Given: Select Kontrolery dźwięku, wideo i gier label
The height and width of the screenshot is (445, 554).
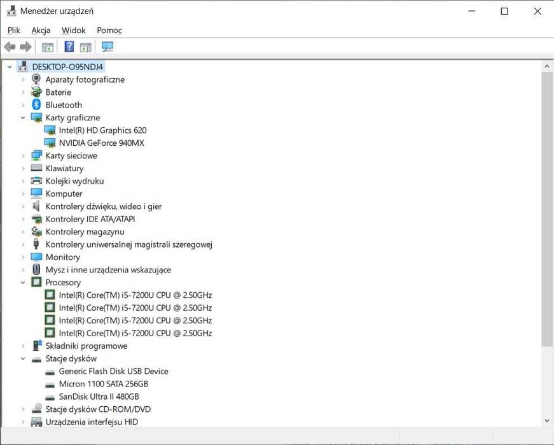Looking at the screenshot, I should [104, 206].
